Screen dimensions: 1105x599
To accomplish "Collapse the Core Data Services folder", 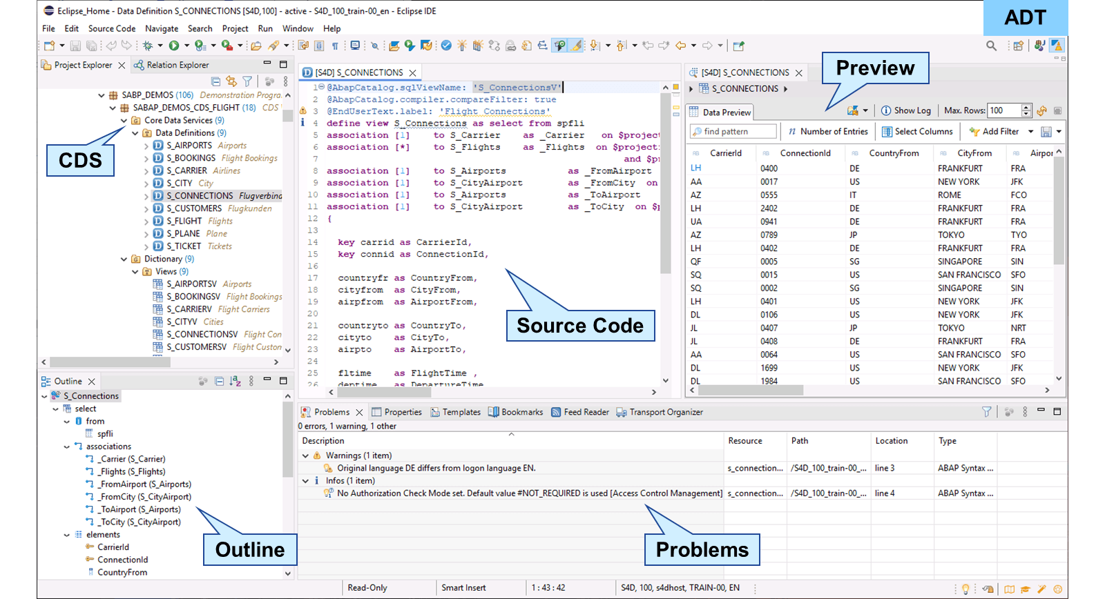I will click(x=124, y=121).
